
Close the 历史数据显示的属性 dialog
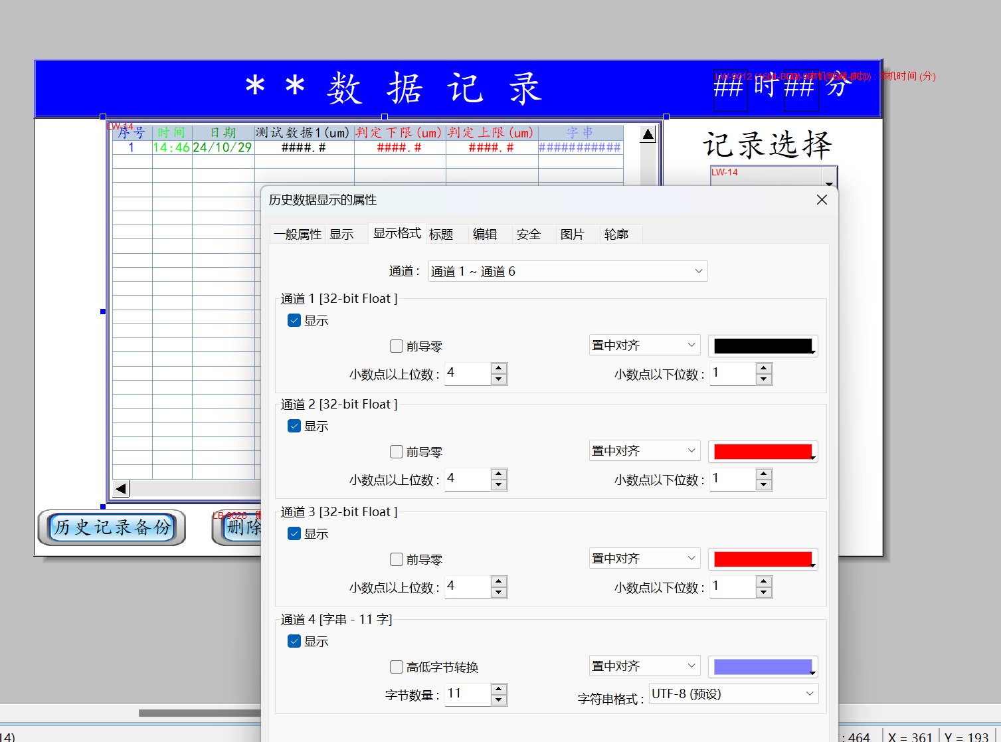click(822, 200)
